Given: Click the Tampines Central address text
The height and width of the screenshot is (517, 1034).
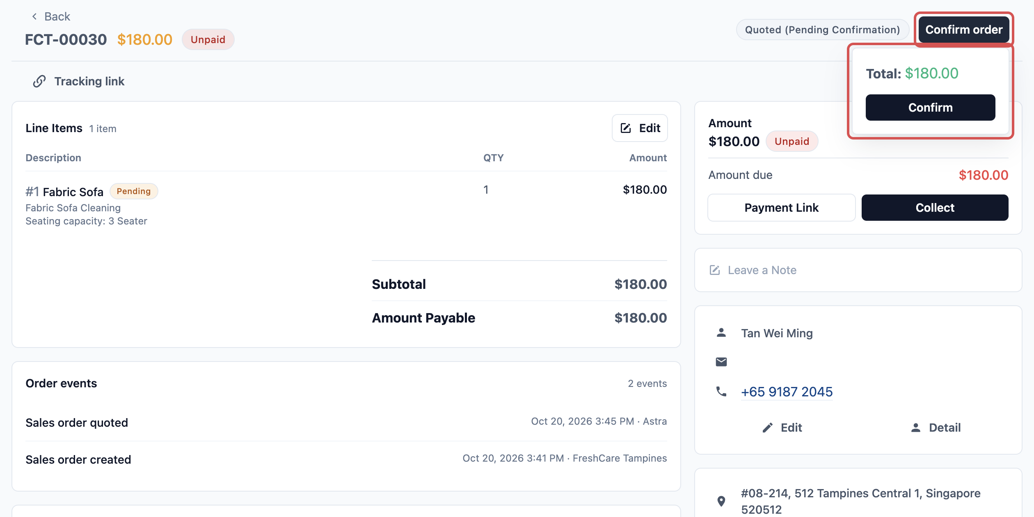Looking at the screenshot, I should [x=861, y=501].
